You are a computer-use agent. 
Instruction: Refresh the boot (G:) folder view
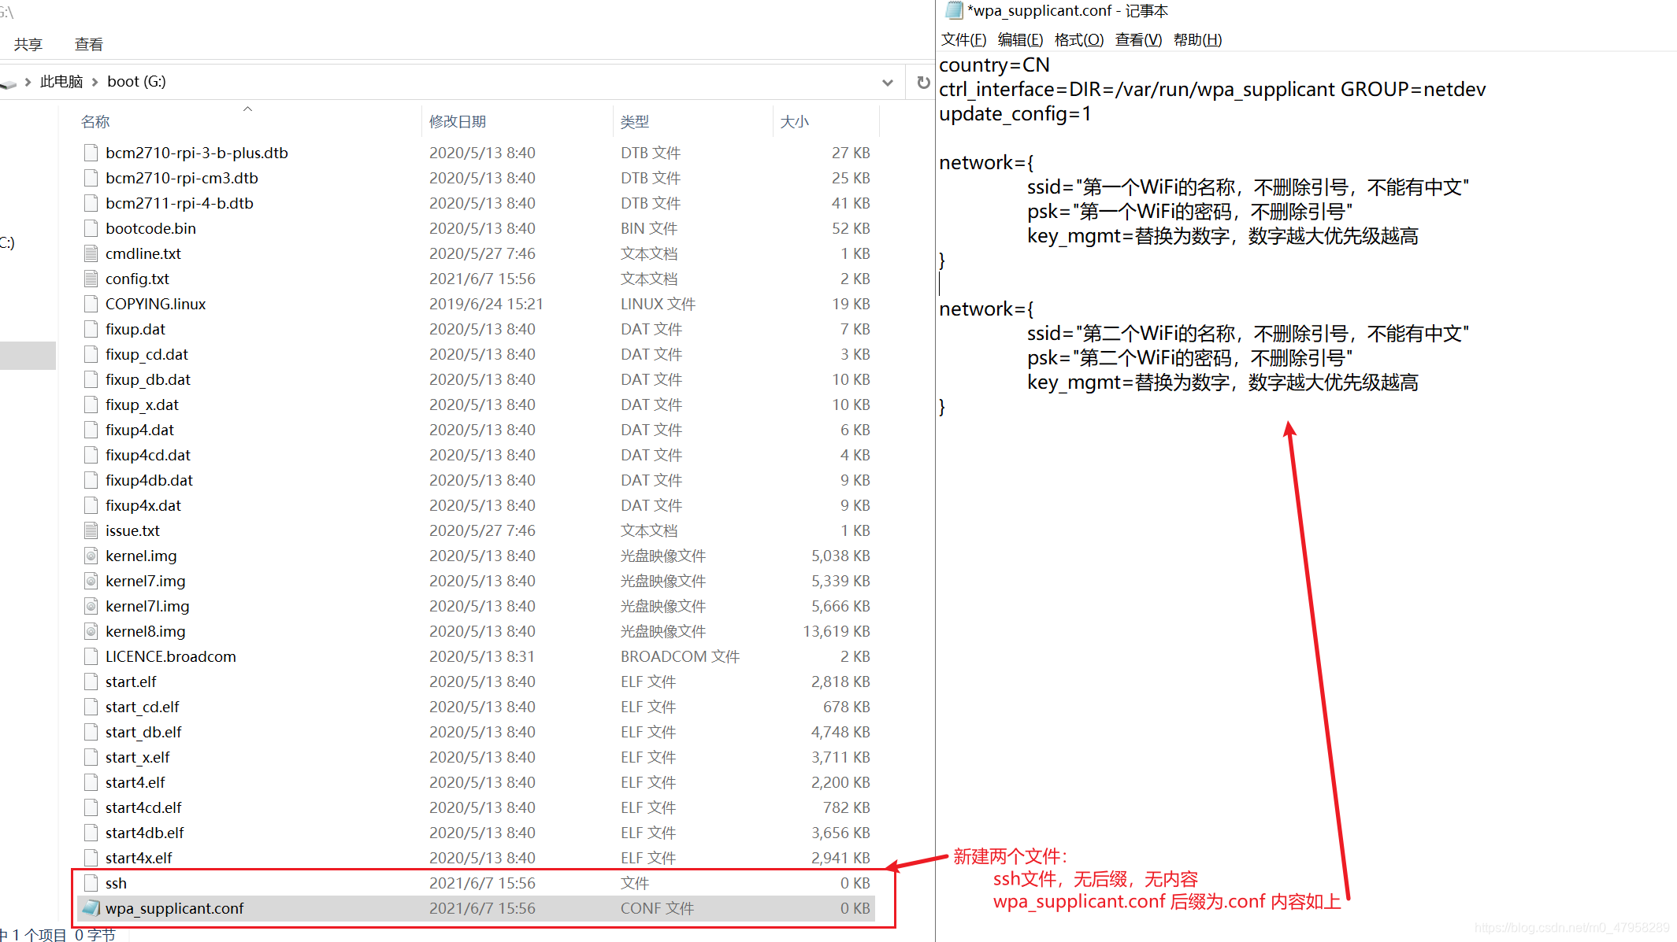click(923, 82)
